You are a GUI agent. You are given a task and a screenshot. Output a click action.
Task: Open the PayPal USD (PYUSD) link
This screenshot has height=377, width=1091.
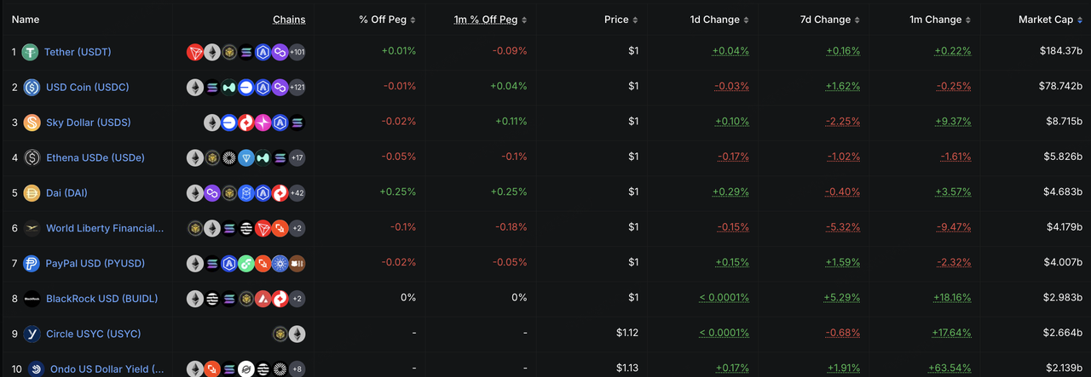tap(95, 263)
